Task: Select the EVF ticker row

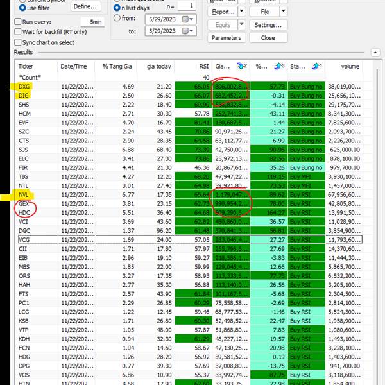Action: tap(189, 123)
